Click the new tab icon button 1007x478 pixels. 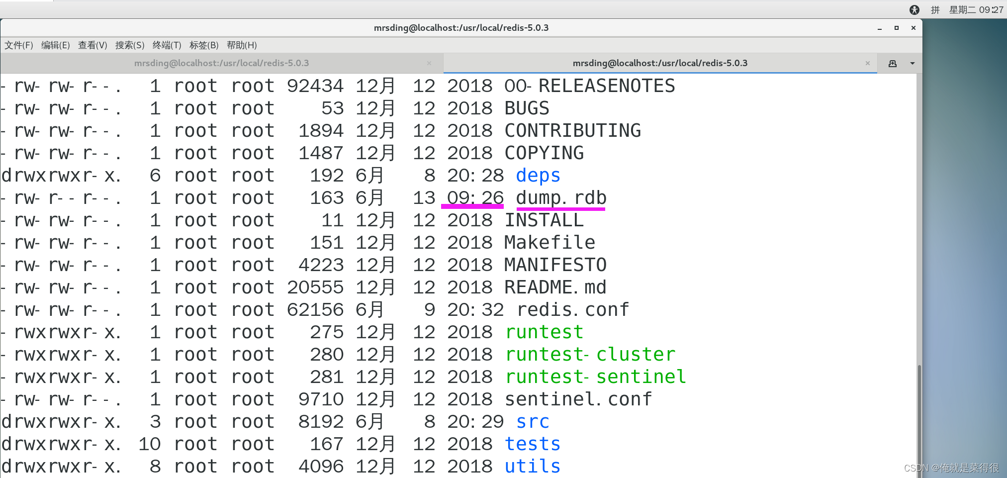[x=893, y=63]
